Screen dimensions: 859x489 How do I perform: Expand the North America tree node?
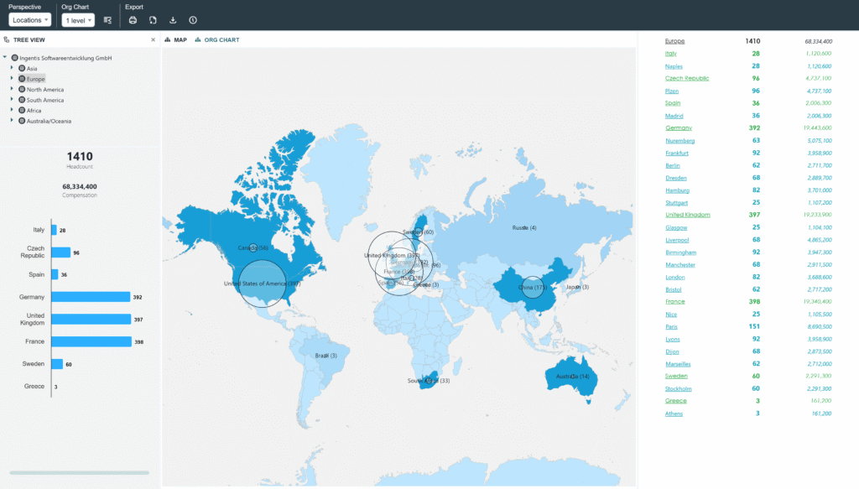point(12,89)
